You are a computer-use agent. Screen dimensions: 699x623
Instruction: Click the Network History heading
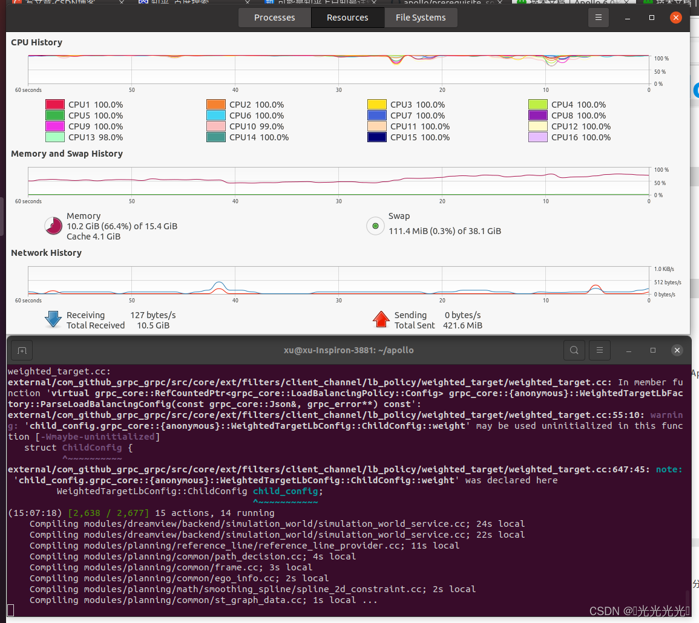[47, 253]
